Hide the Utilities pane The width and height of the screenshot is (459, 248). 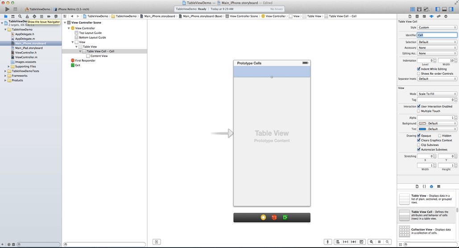451,9
